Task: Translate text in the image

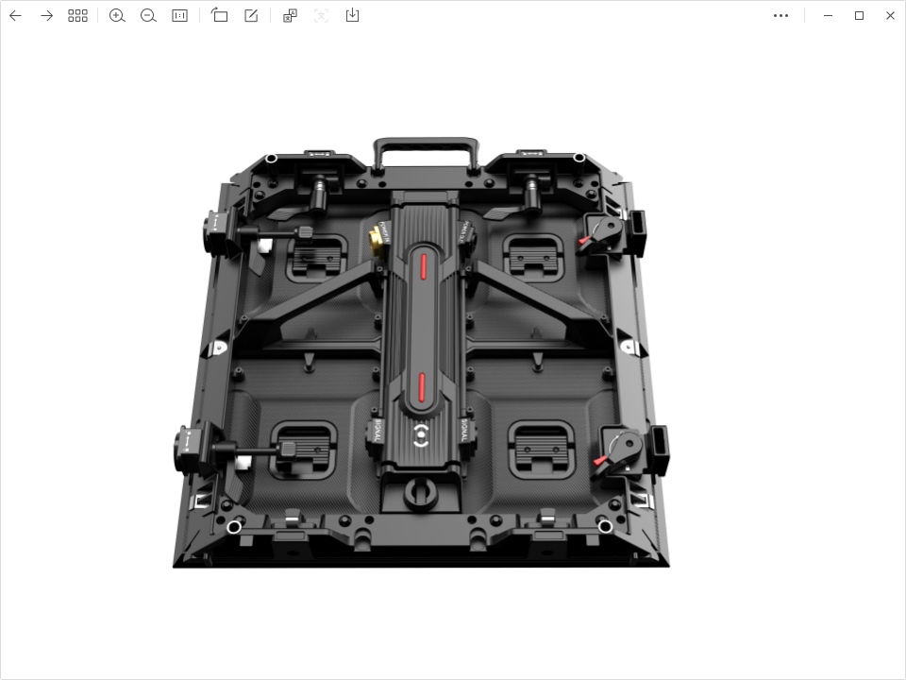Action: click(290, 16)
